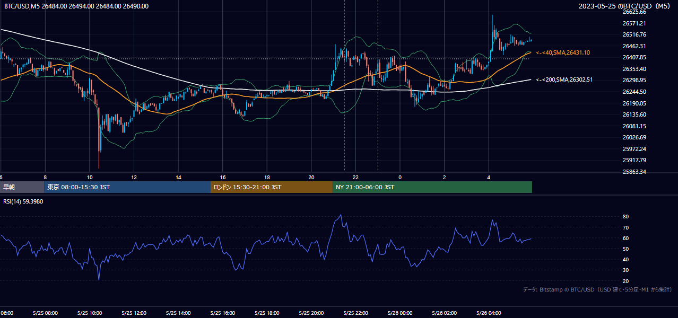Click RSI scale value 70
The height and width of the screenshot is (318, 678).
click(x=625, y=227)
